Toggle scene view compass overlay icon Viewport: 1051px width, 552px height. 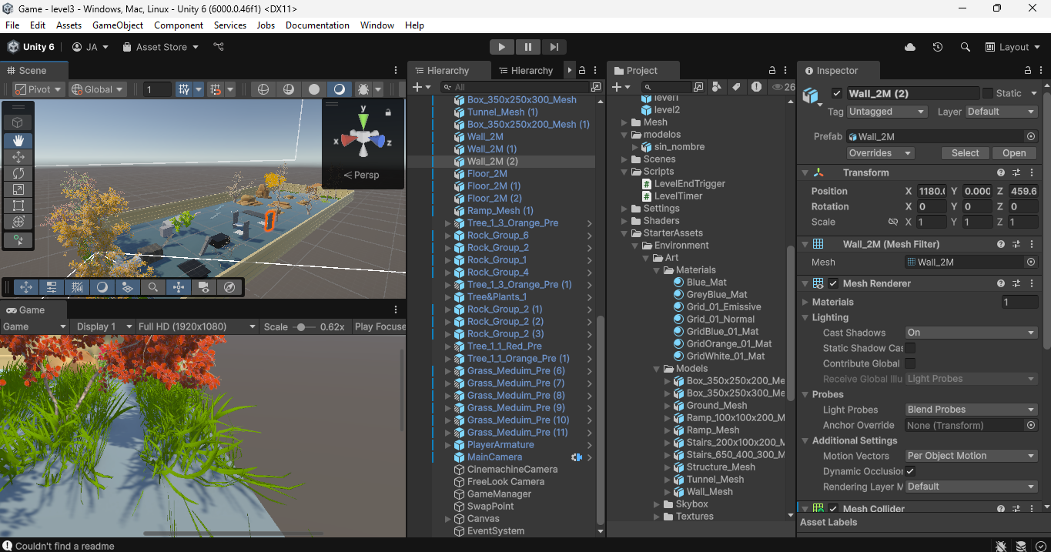pos(229,287)
